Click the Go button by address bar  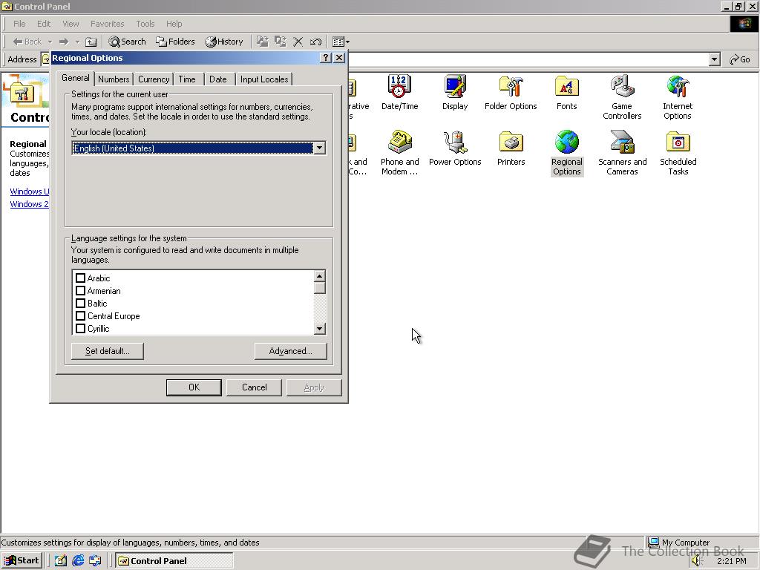pyautogui.click(x=740, y=59)
